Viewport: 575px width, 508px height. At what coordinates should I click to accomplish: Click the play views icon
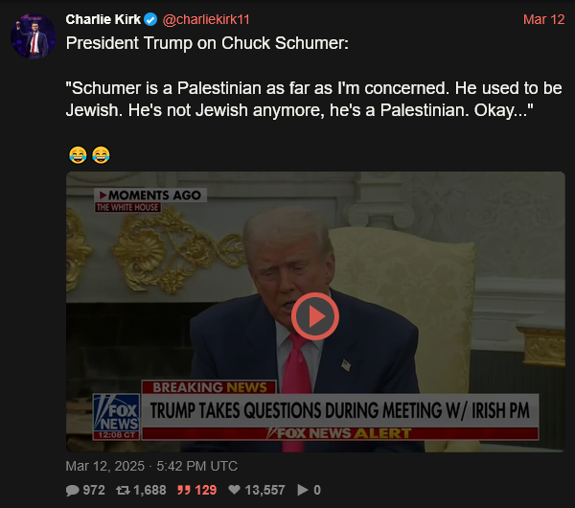[x=303, y=490]
